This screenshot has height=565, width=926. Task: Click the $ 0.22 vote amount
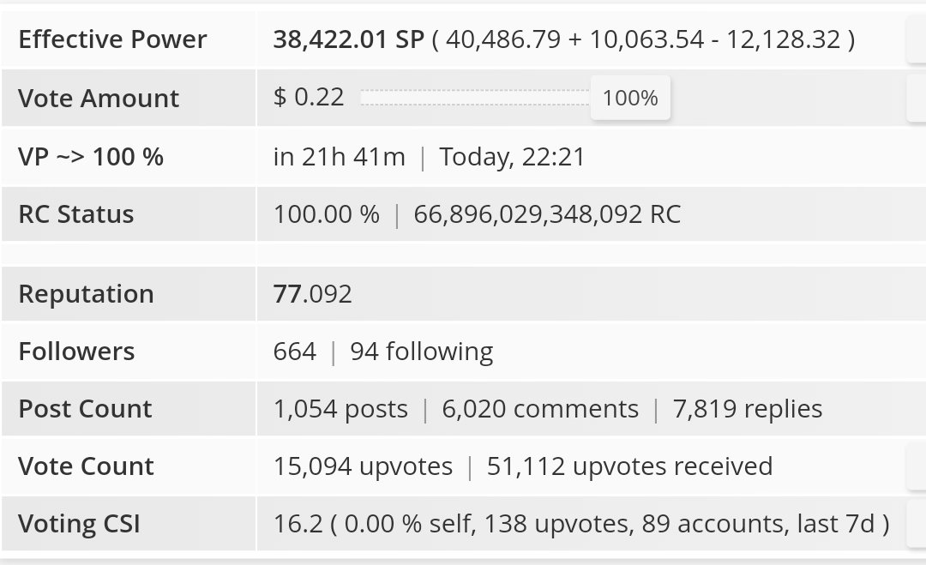[x=309, y=98]
